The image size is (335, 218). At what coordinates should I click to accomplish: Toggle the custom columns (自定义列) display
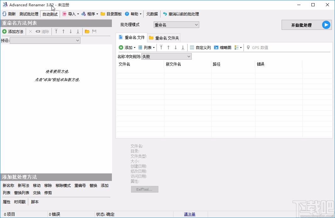[x=200, y=47]
